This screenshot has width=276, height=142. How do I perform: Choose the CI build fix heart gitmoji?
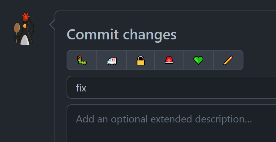[198, 60]
